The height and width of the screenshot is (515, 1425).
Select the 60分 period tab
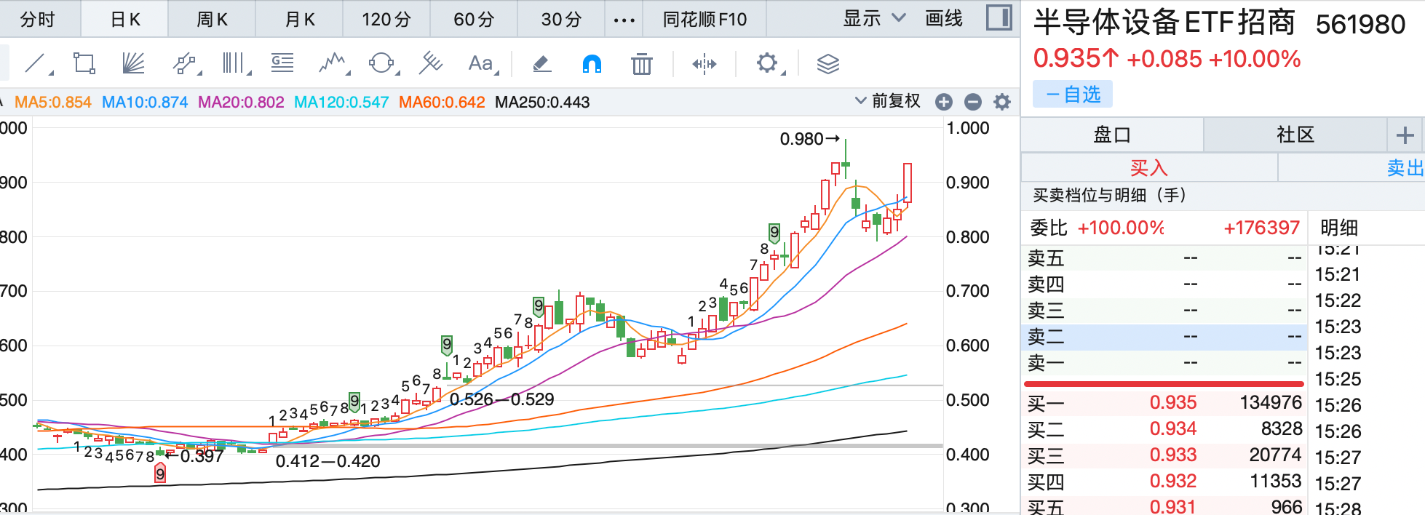[474, 20]
